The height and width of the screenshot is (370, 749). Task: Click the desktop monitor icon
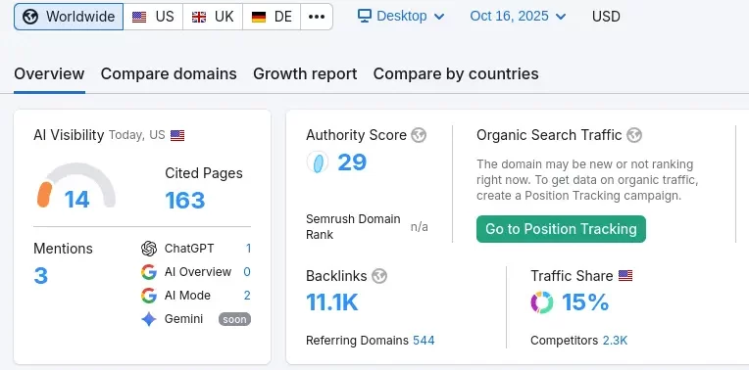[x=365, y=17]
